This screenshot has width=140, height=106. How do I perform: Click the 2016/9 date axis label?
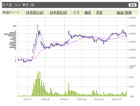point(64,99)
